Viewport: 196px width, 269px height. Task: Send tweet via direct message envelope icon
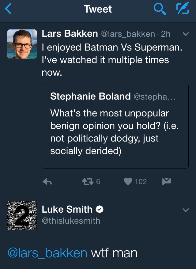pyautogui.click(x=167, y=181)
